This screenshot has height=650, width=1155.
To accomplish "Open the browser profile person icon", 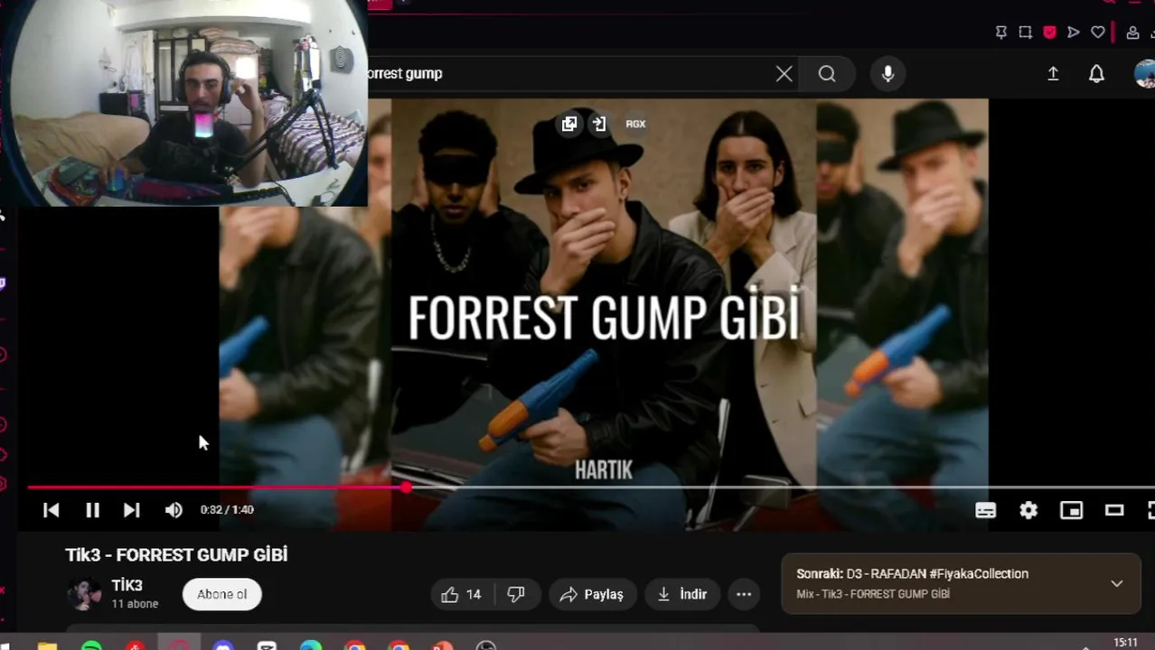I will click(1132, 33).
